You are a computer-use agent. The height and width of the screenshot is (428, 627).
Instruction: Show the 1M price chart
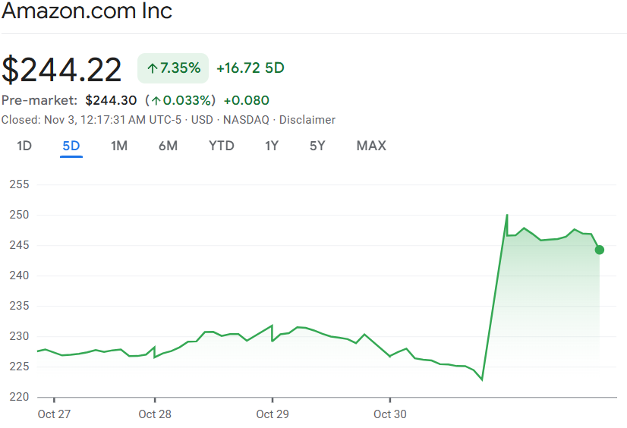pos(118,146)
